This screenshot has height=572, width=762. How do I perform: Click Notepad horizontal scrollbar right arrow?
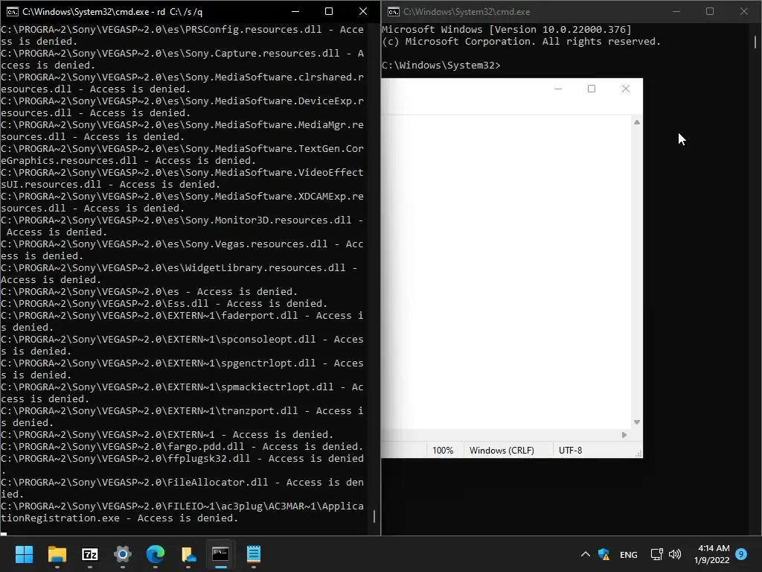[624, 435]
